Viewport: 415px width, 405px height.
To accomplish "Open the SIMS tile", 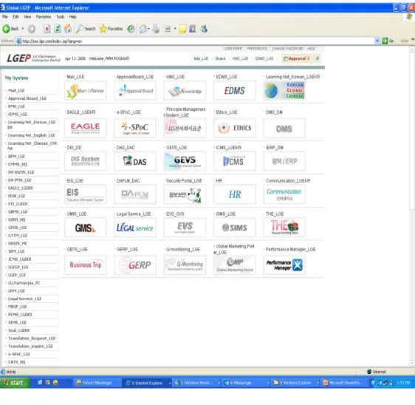I will pos(235,228).
